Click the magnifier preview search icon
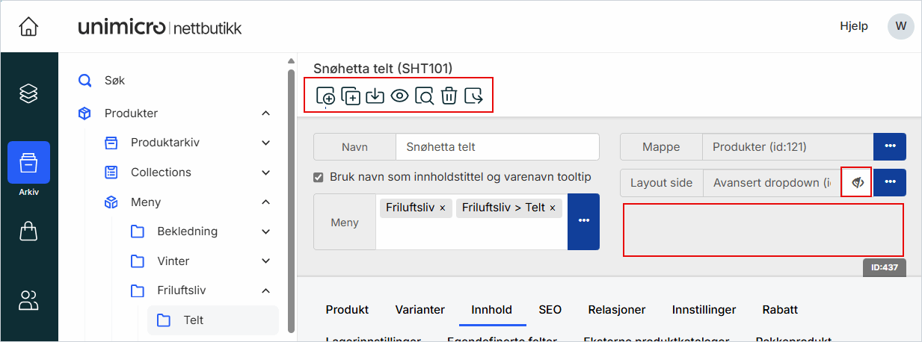The image size is (922, 342). 424,96
